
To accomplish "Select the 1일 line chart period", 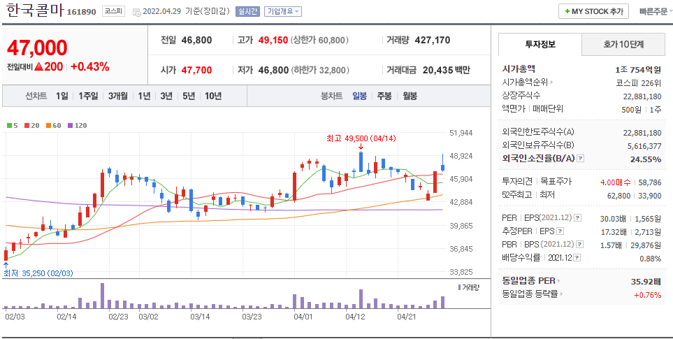I will pyautogui.click(x=61, y=96).
